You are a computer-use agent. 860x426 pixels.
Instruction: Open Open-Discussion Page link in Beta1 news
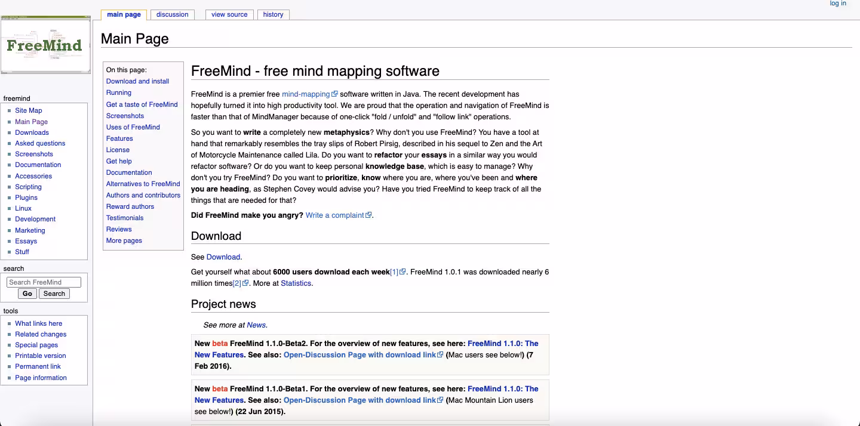coord(363,400)
